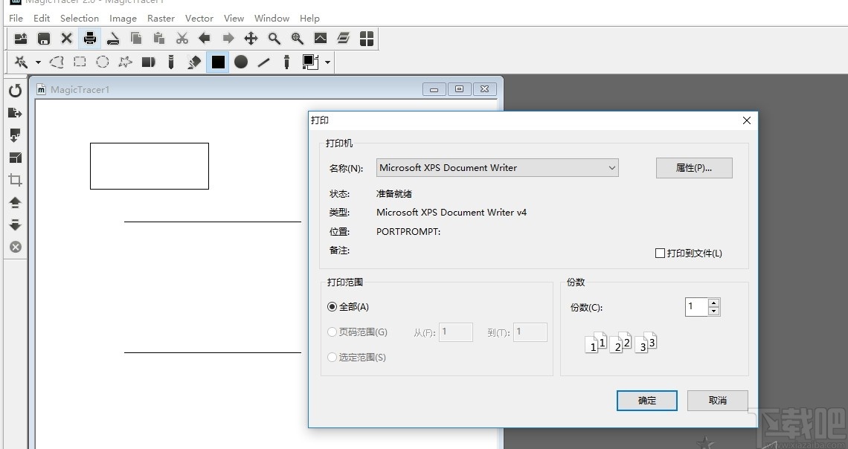Image resolution: width=848 pixels, height=449 pixels.
Task: Open the Magic Wand options arrow
Action: click(38, 62)
